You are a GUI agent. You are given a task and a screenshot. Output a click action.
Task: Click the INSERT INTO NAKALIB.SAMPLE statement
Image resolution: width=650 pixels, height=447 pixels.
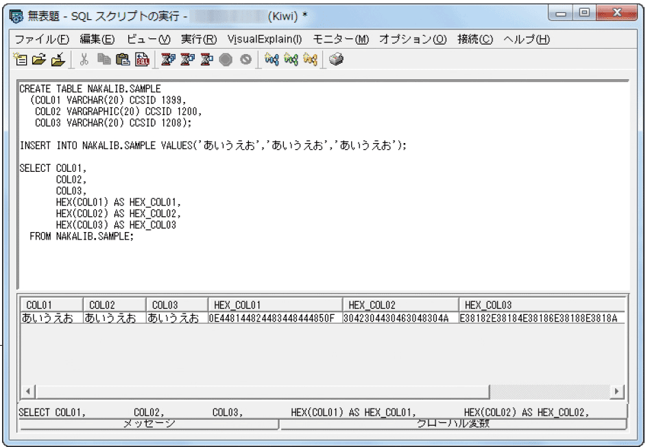coord(213,146)
